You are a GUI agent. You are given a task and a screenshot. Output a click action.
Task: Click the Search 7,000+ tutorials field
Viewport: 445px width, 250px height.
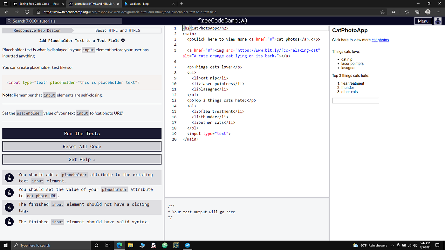click(64, 21)
